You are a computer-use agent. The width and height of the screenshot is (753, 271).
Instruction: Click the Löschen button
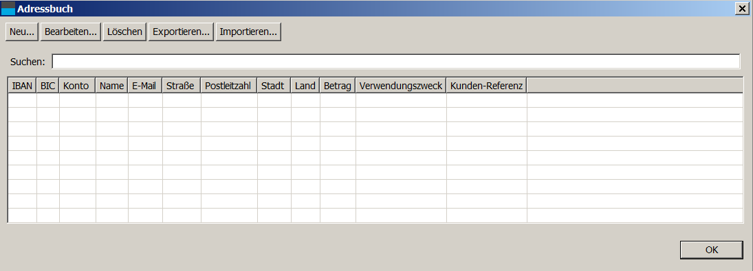pyautogui.click(x=124, y=32)
